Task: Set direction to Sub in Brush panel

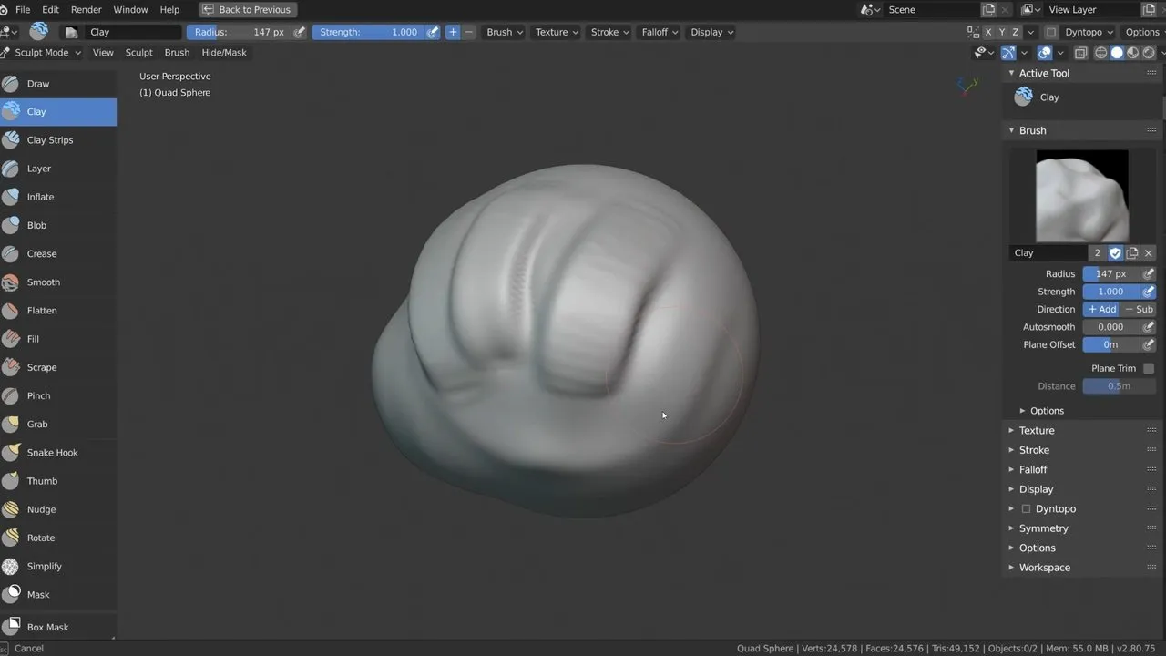Action: point(1139,310)
